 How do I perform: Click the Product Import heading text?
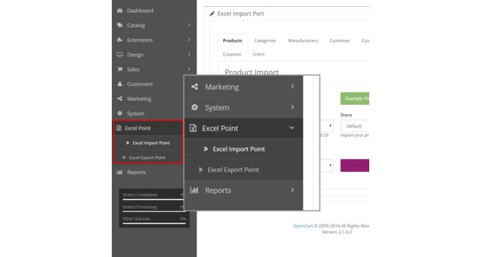point(251,72)
